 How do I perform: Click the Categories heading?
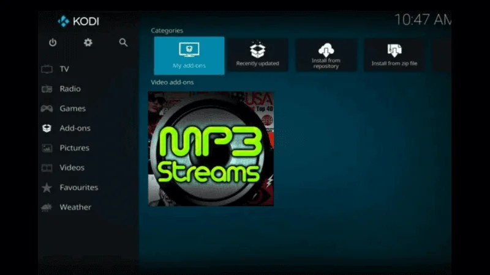(167, 31)
